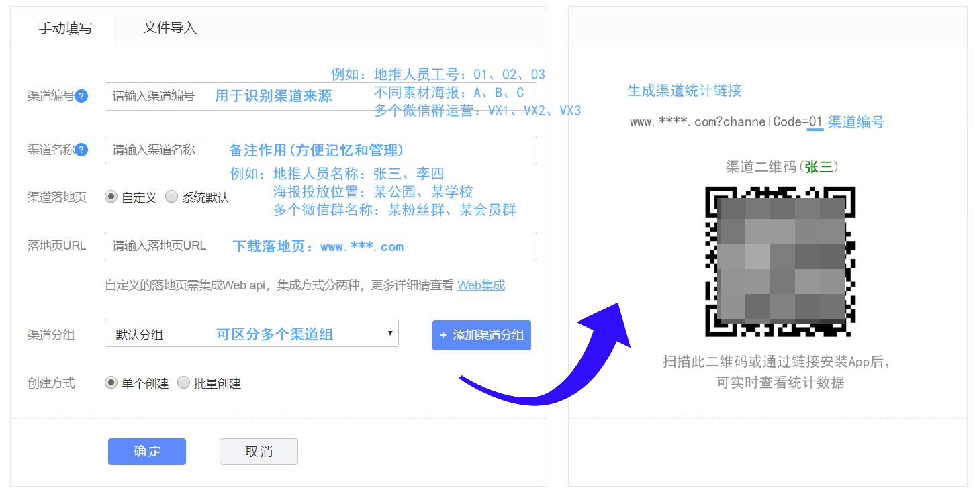975x494 pixels.
Task: Select 批量创建 radio option
Action: (183, 383)
